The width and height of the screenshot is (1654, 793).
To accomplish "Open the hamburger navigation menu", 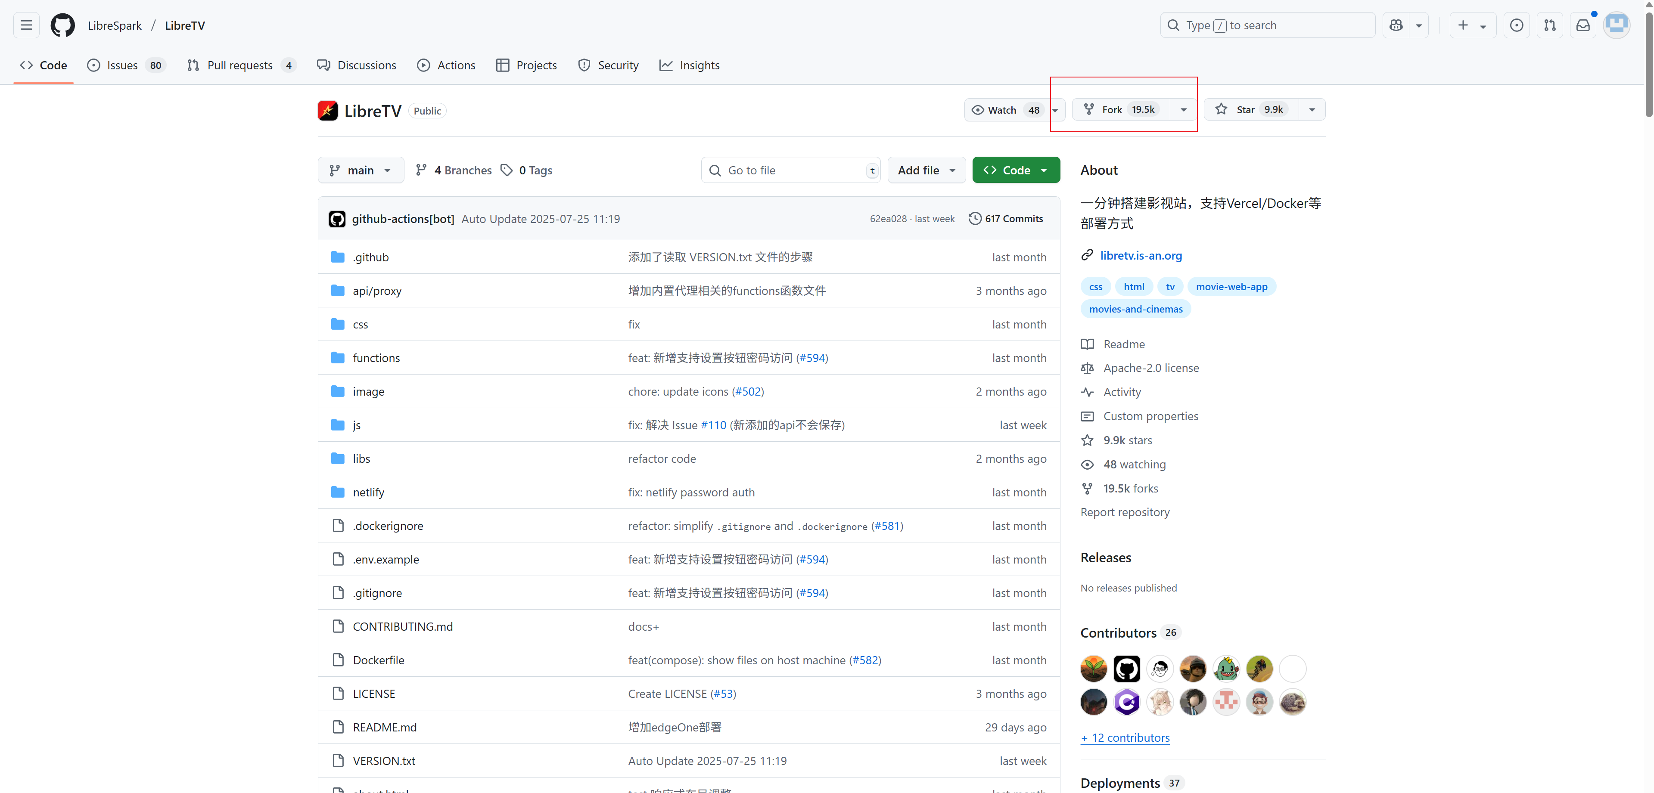I will (26, 25).
